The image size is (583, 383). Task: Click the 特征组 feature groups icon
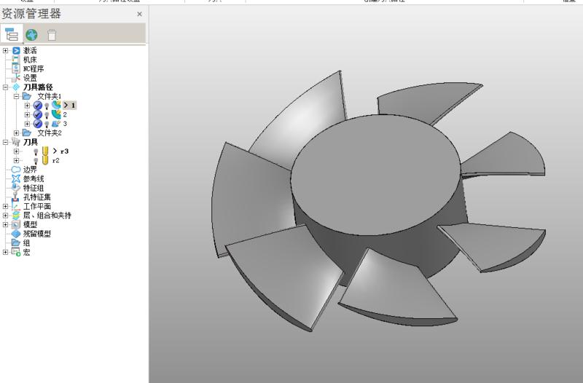pos(15,188)
